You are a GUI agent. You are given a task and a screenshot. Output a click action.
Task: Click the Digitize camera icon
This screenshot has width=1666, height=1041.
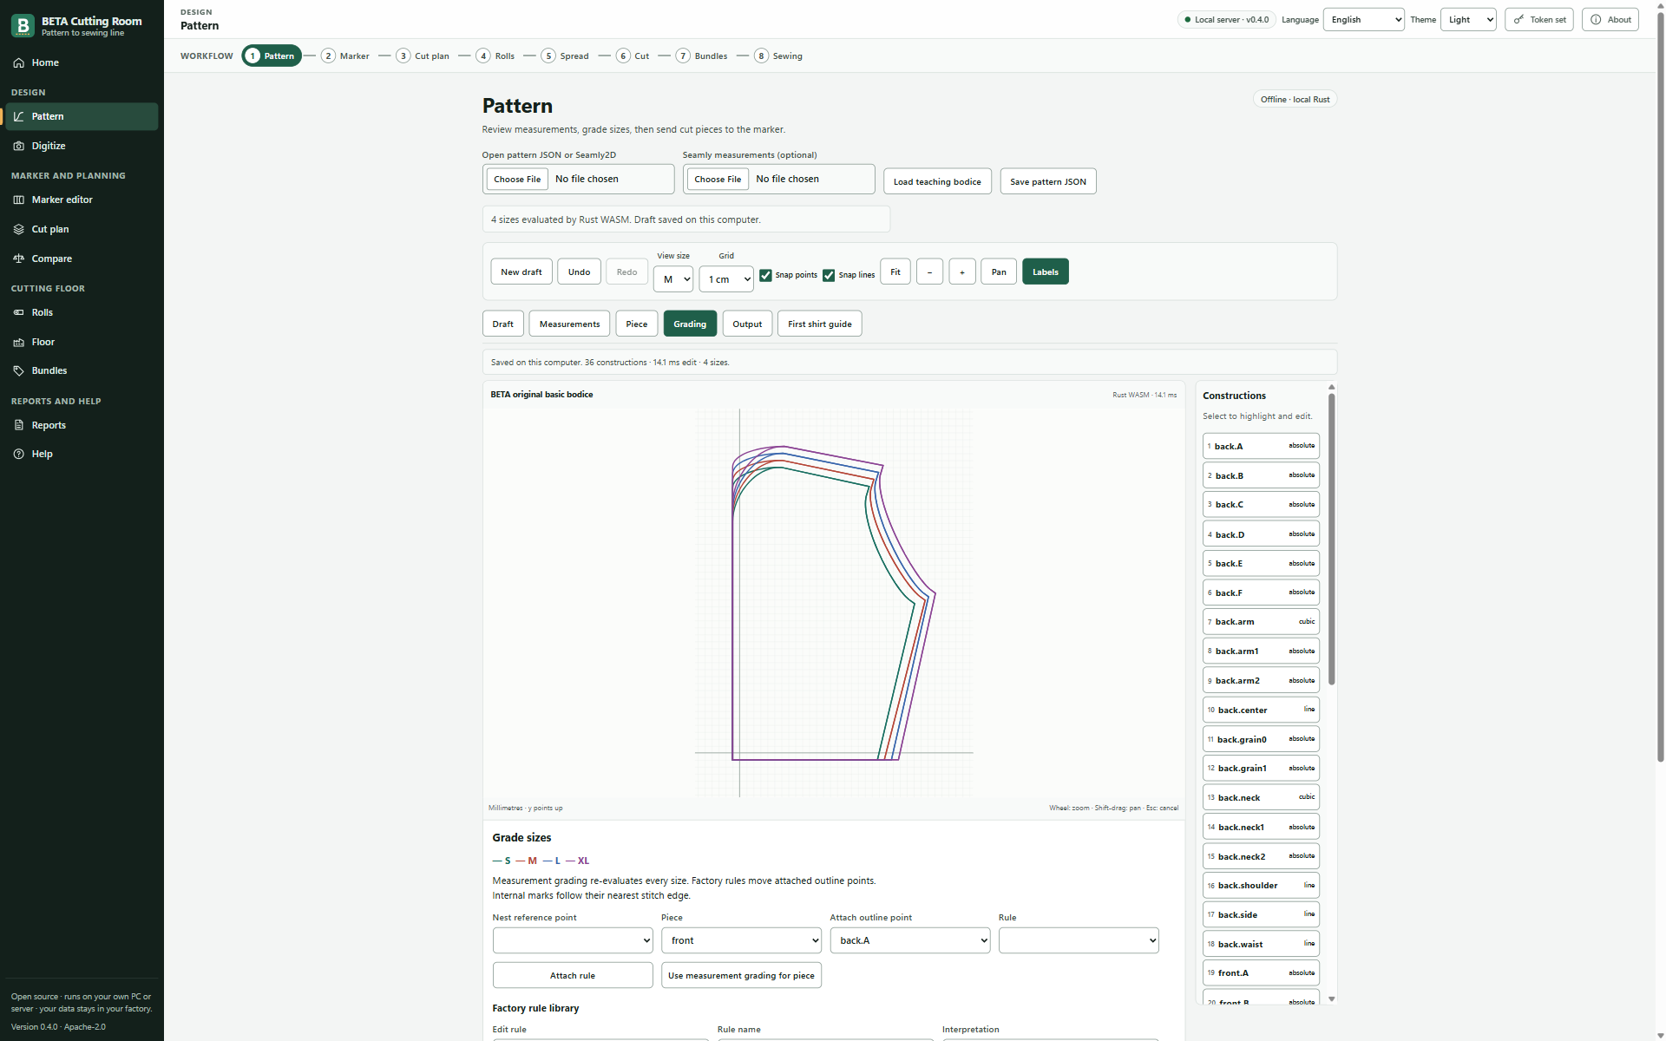coord(19,146)
